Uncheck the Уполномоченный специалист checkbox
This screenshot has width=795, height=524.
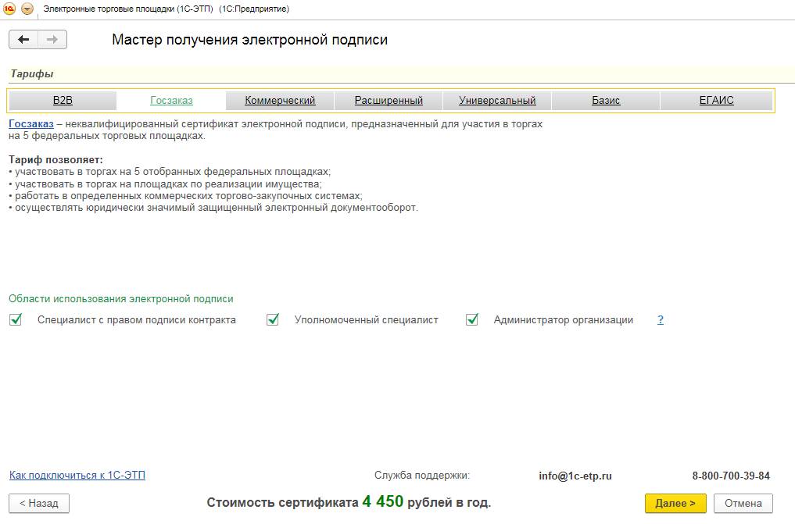click(273, 319)
